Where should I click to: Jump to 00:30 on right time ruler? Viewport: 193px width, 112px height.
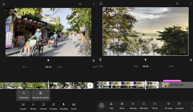pyautogui.click(x=171, y=66)
